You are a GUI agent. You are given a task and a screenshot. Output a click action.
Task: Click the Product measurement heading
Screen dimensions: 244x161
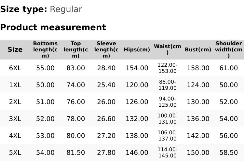53,27
